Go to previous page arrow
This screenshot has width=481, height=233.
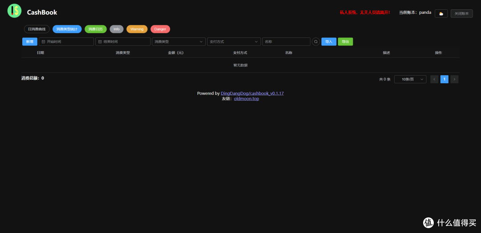pyautogui.click(x=434, y=79)
